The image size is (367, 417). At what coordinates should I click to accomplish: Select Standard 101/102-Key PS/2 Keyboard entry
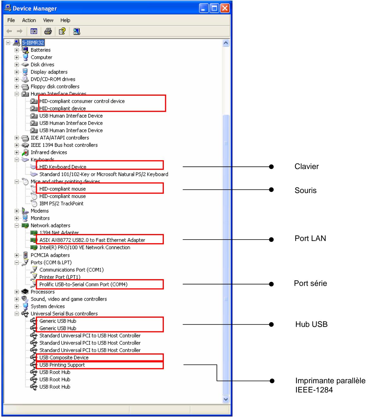(x=104, y=174)
